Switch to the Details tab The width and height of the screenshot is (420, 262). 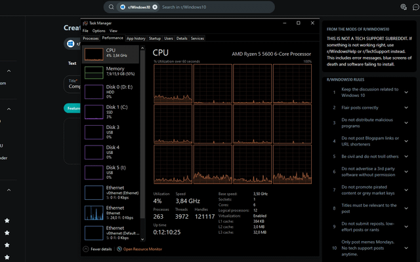click(x=182, y=39)
